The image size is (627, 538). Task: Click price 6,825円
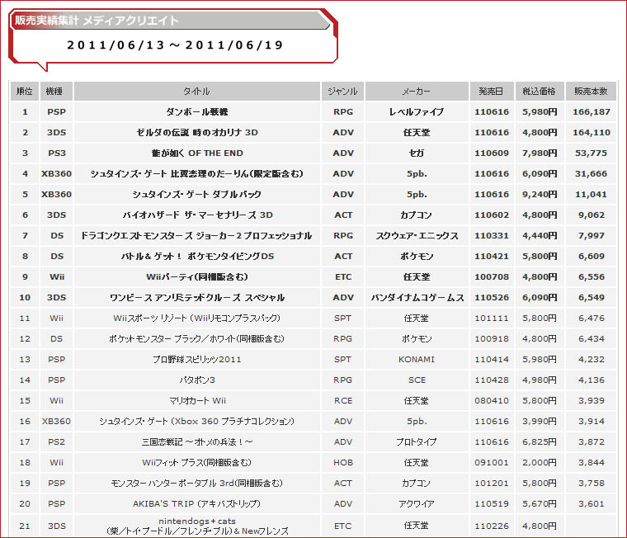pos(540,442)
